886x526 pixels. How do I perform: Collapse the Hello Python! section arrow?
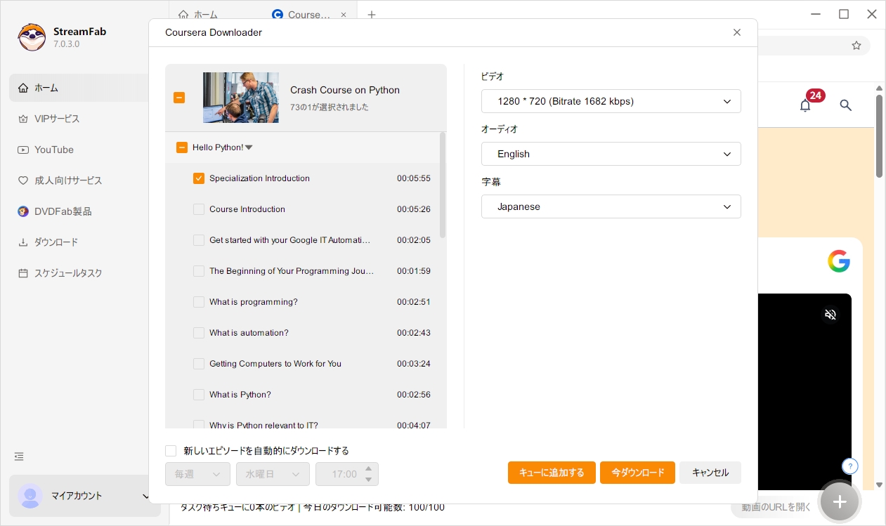(x=249, y=147)
